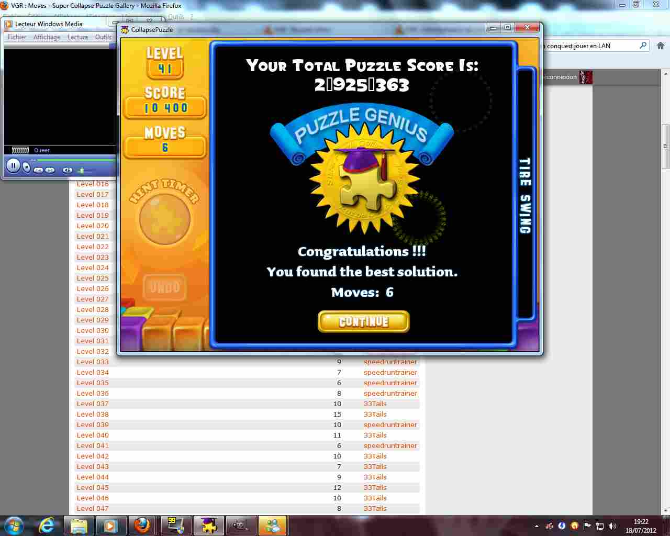Open Windows Explorer folder from taskbar
Viewport: 670px width, 536px height.
point(79,525)
